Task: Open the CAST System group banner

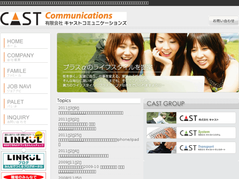Action: [191, 133]
